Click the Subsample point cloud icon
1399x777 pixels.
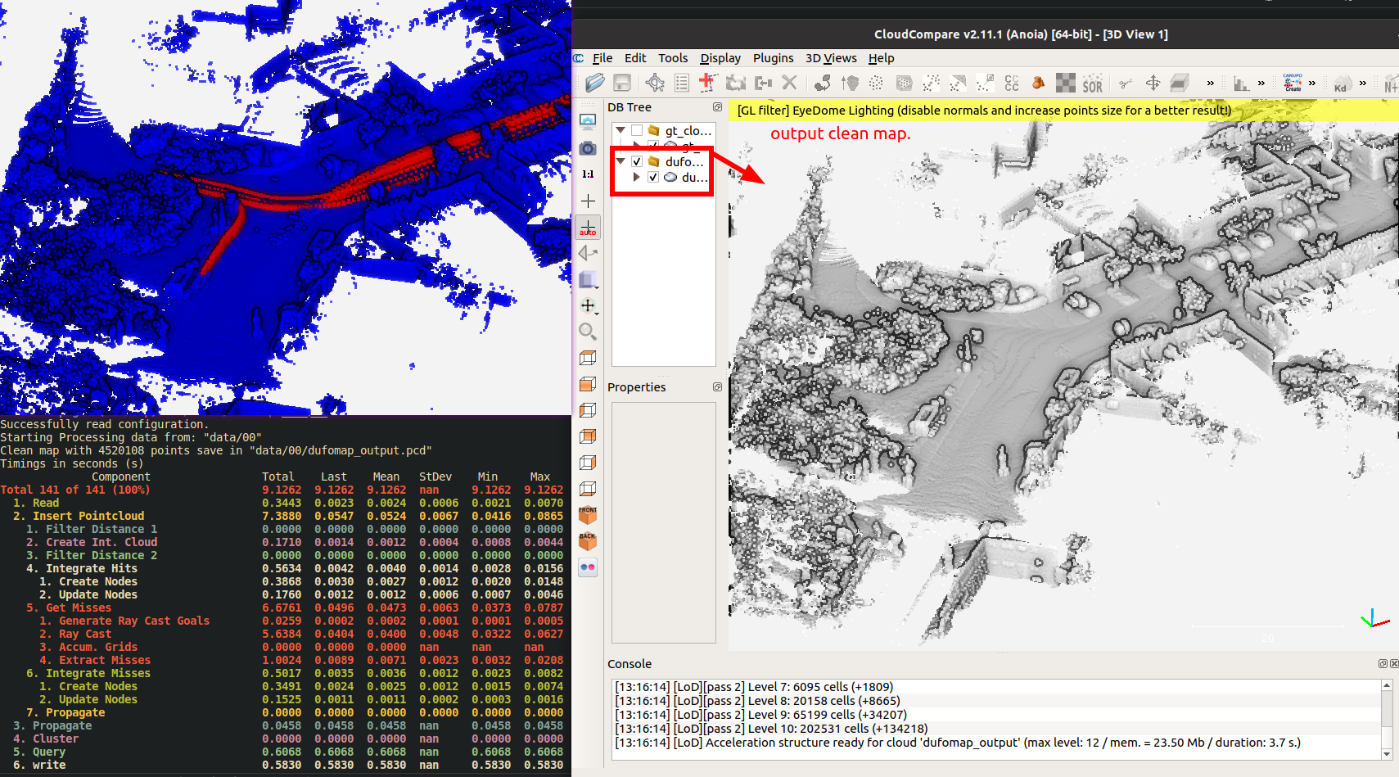pyautogui.click(x=877, y=83)
